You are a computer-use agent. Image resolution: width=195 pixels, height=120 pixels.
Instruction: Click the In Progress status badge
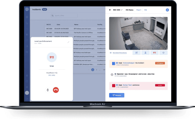pyautogui.click(x=160, y=63)
